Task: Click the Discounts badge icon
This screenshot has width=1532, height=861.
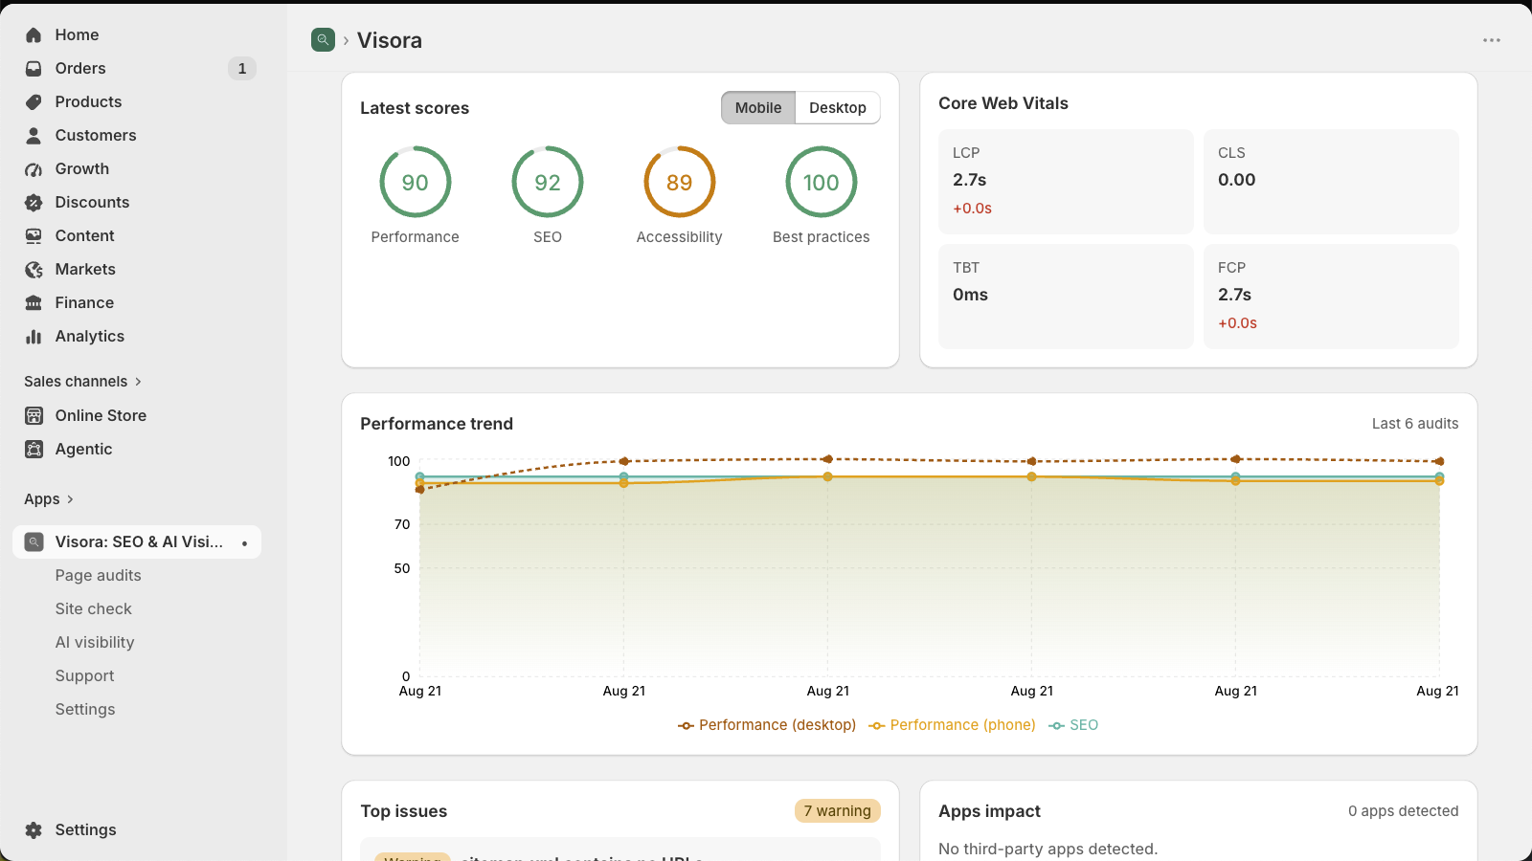Action: [x=34, y=203]
